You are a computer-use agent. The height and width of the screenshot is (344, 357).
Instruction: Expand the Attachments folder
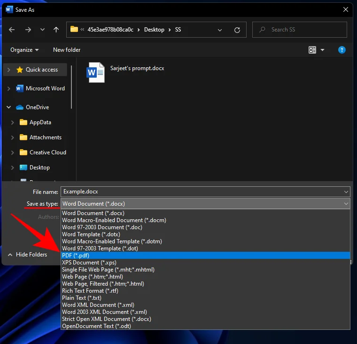12,137
